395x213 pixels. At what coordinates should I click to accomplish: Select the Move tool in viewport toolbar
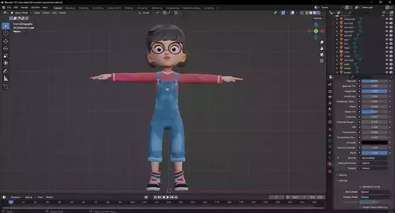(x=6, y=41)
